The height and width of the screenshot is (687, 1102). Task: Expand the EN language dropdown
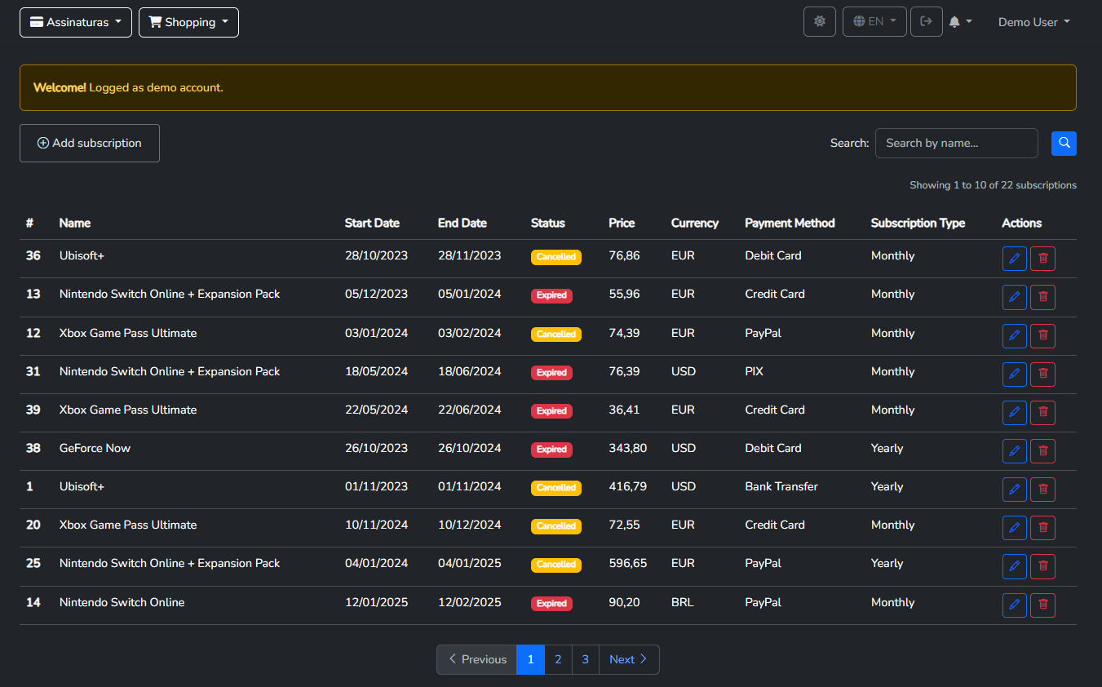click(874, 22)
